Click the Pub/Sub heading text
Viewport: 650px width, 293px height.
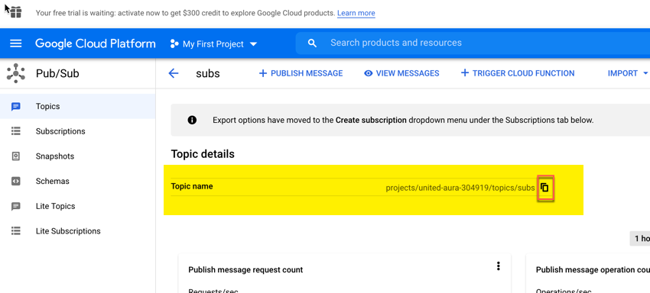57,74
